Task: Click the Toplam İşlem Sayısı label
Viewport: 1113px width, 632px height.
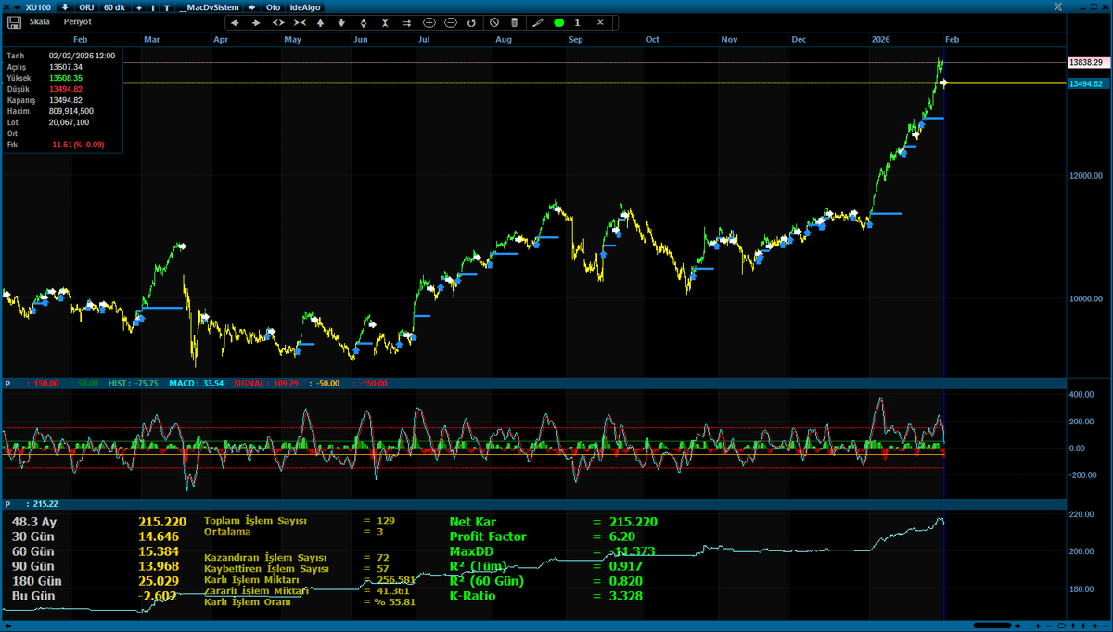Action: tap(255, 521)
